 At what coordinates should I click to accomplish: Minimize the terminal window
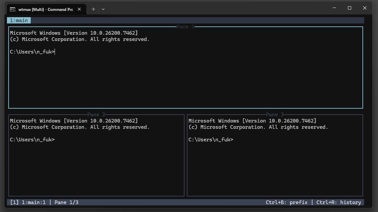[334, 8]
